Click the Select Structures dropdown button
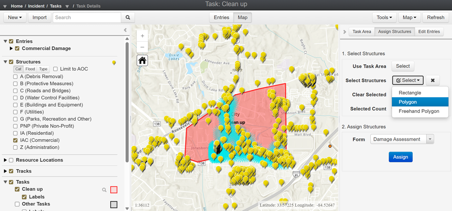The width and height of the screenshot is (452, 211). click(x=408, y=80)
